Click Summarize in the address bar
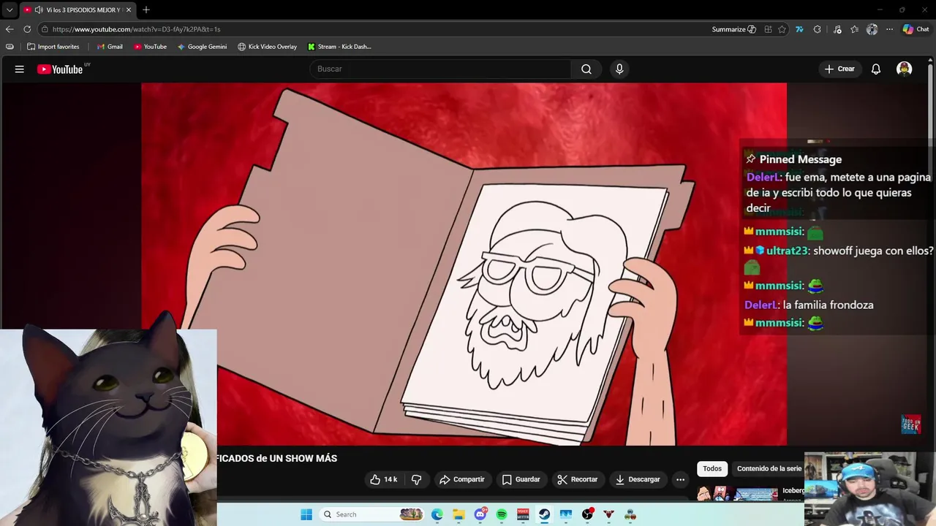936x526 pixels. 733,29
